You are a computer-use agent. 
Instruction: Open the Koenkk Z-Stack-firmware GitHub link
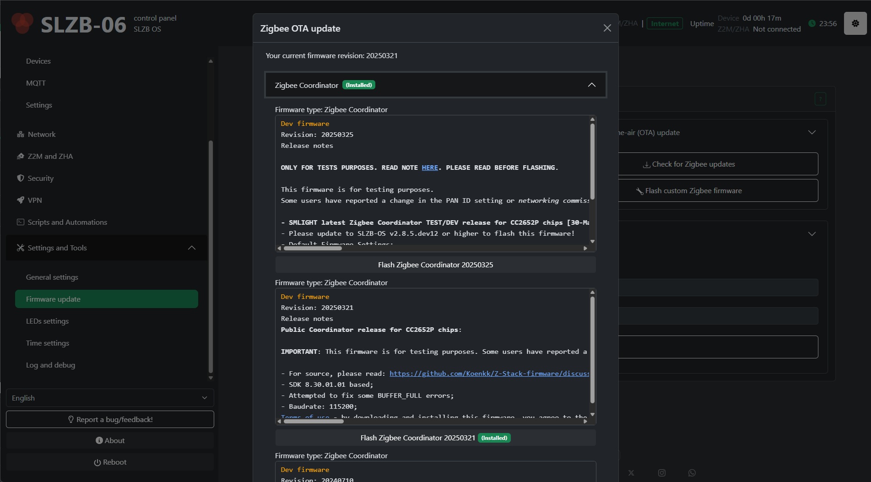[489, 374]
